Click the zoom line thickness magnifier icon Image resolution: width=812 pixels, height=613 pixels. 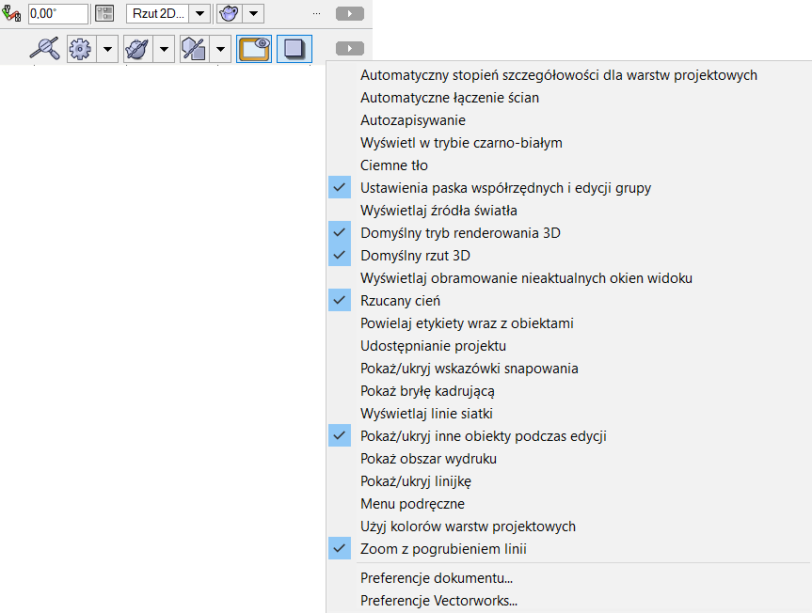click(x=44, y=49)
